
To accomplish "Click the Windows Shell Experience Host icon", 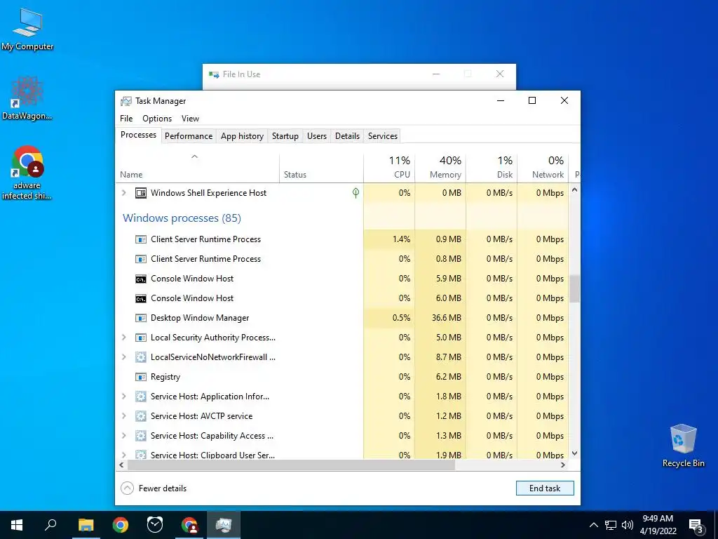I will click(141, 193).
